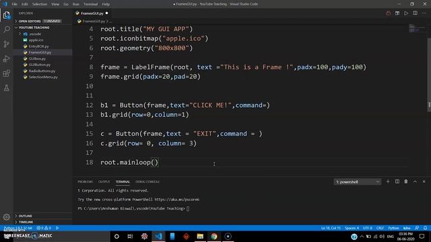Click Cortana circle on taskbar
Image resolution: width=431 pixels, height=242 pixels.
point(117,236)
